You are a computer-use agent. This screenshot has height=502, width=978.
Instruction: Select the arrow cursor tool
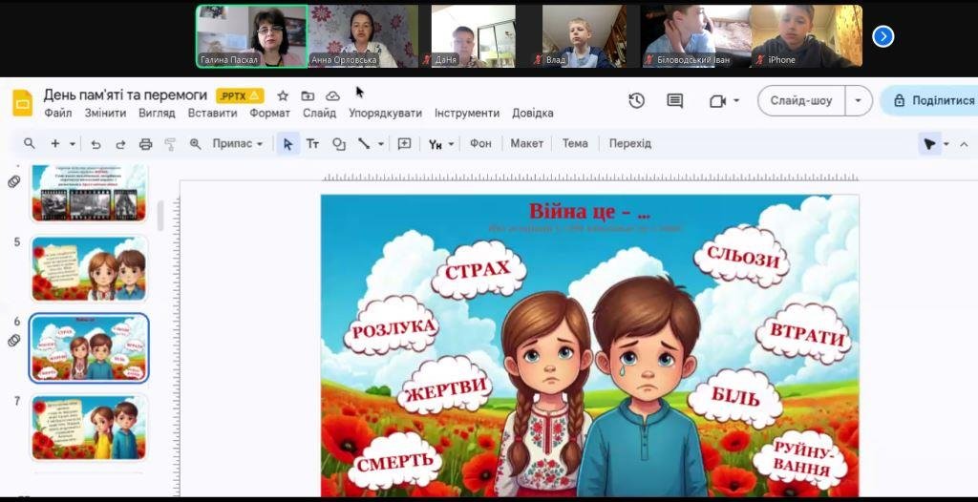click(x=287, y=144)
